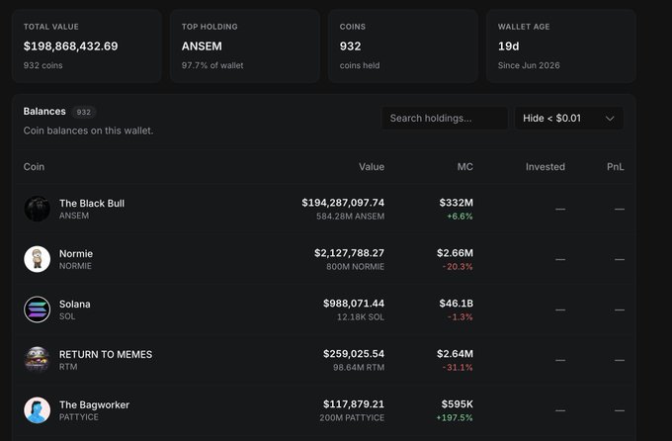Click the $988,071.44 Solana value
672x441 pixels.
(354, 304)
